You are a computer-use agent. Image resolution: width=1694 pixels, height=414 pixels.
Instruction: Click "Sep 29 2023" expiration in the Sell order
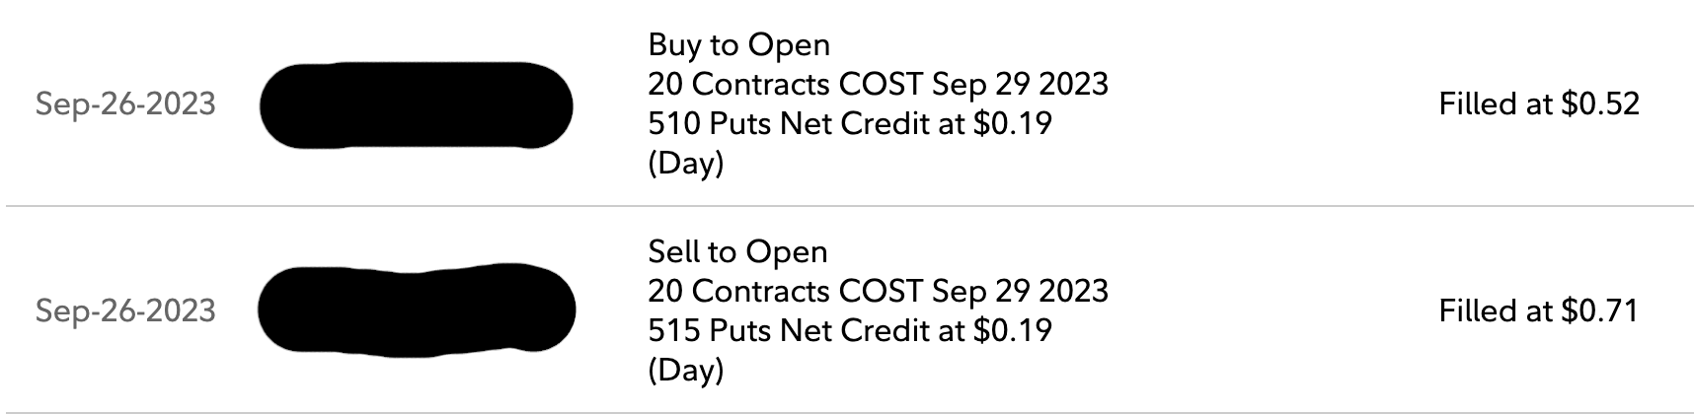tap(1020, 291)
